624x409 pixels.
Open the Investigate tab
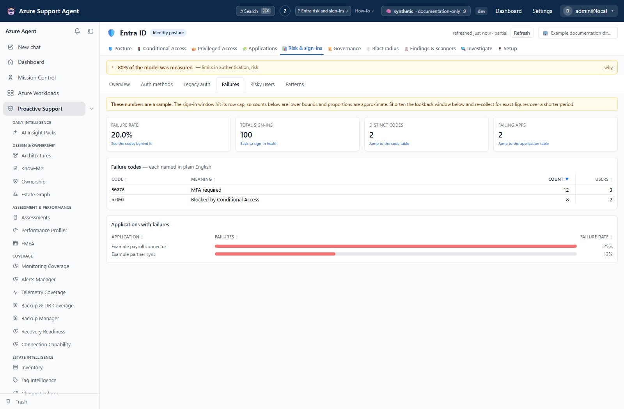[x=477, y=49]
